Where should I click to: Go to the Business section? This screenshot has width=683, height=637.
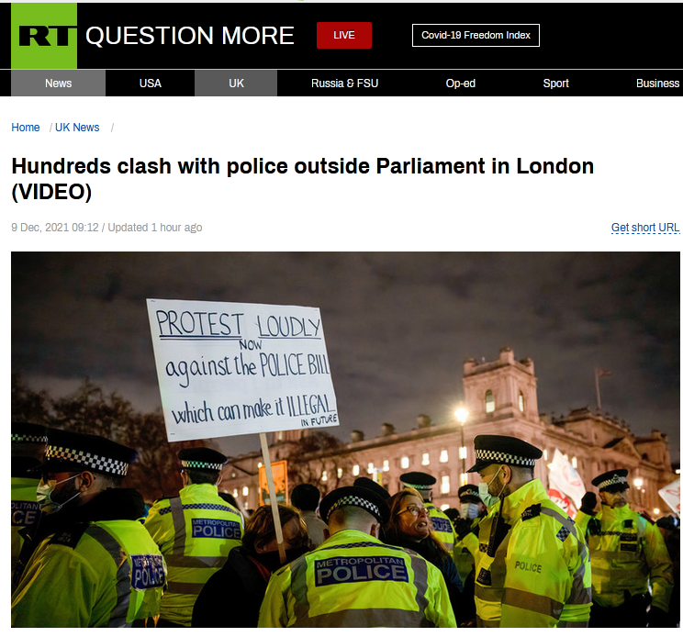[657, 84]
